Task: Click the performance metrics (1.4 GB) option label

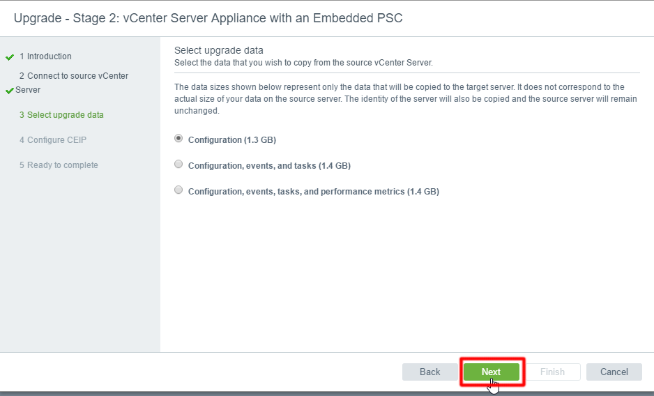Action: pyautogui.click(x=314, y=192)
